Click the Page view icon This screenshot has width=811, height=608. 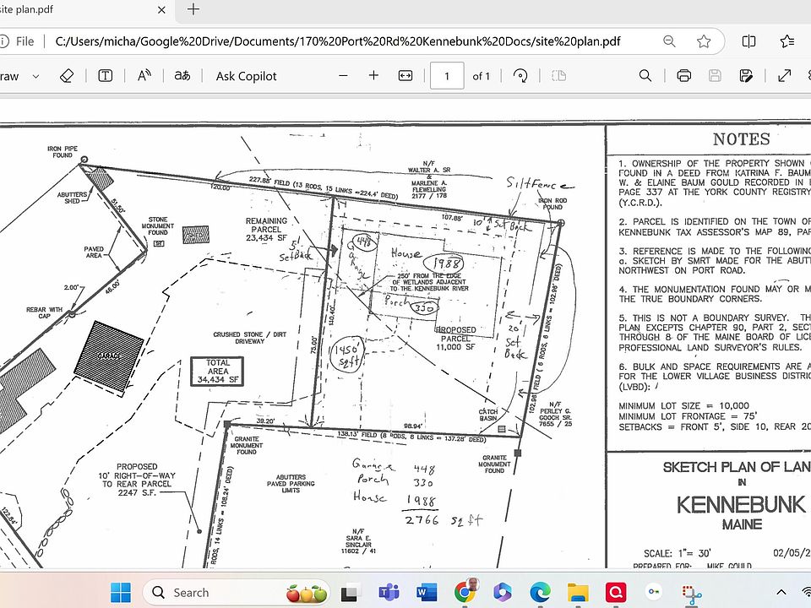(558, 76)
